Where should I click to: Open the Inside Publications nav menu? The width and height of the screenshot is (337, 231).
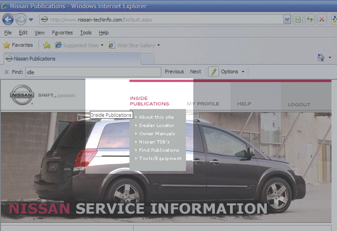point(150,101)
